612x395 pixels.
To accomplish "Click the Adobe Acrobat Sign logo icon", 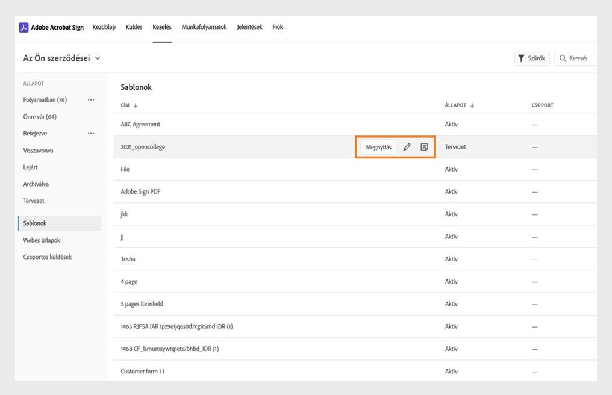I will [x=23, y=27].
